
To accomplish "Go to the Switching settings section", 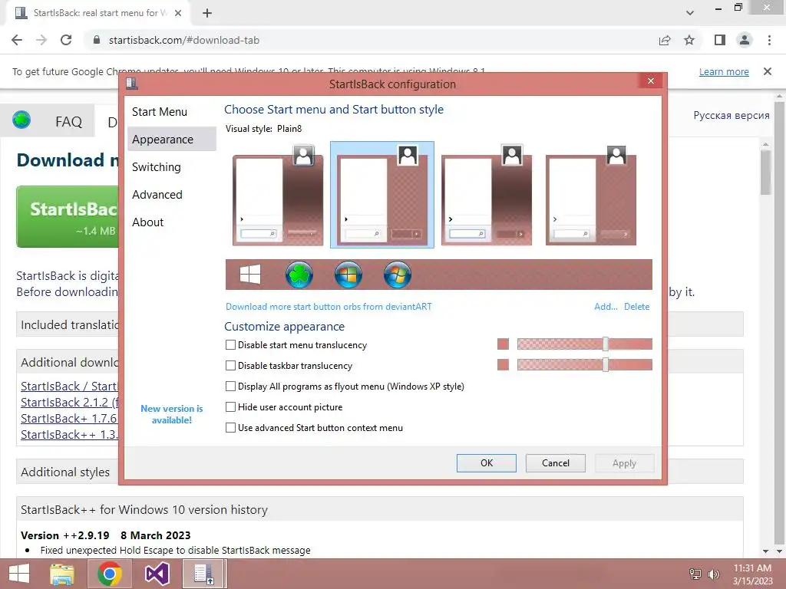I will [x=171, y=166].
